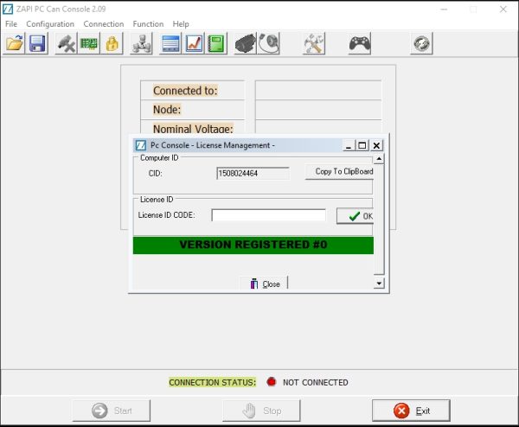Click the empty Node value field
Viewport: 519px width, 427px height.
(318, 110)
